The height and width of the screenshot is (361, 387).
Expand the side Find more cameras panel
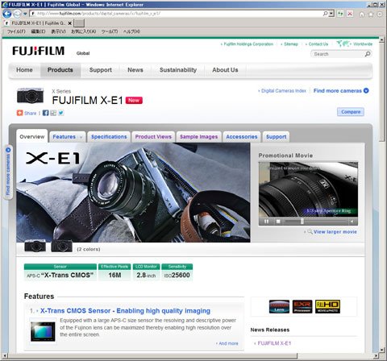tap(8, 172)
